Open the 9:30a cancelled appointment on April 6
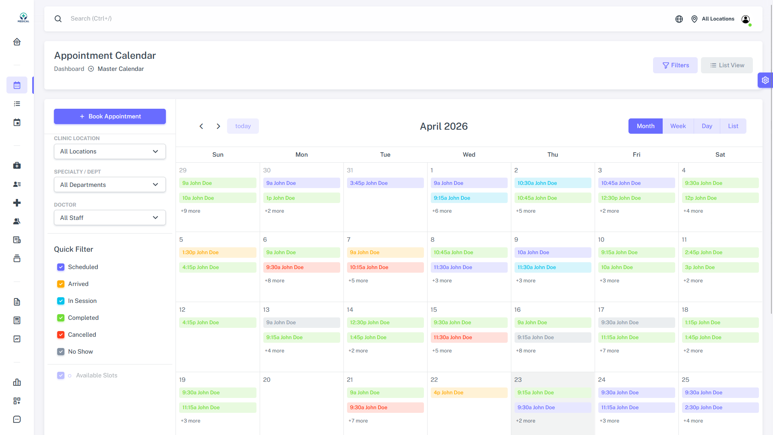Image resolution: width=773 pixels, height=435 pixels. 302,267
